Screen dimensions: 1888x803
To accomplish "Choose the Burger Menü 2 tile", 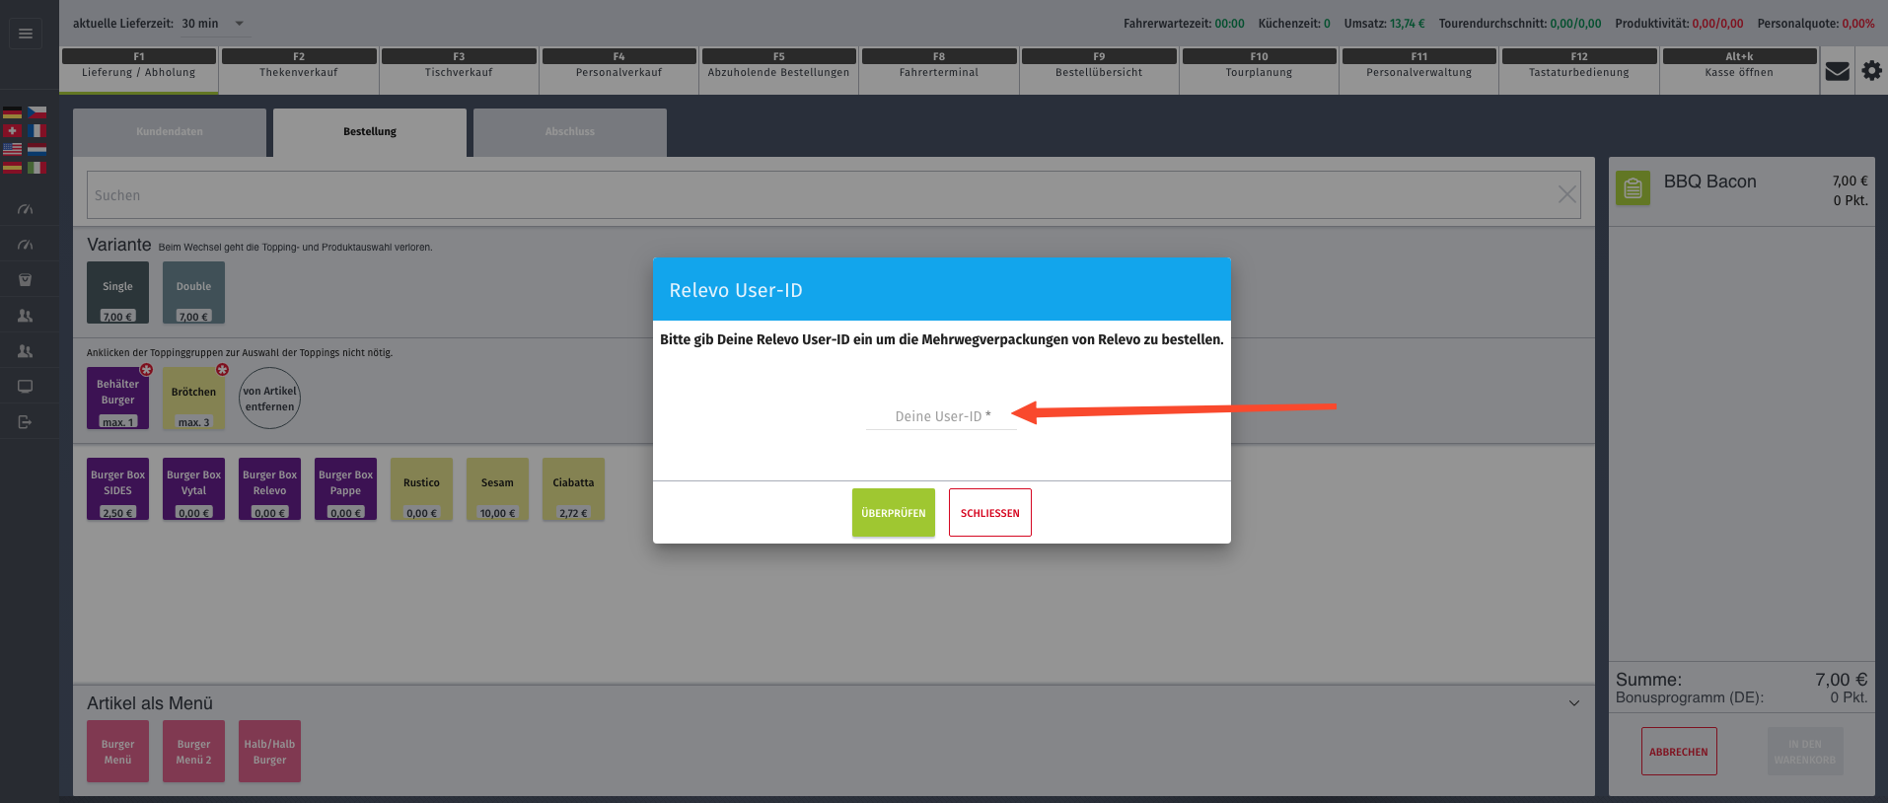I will pyautogui.click(x=193, y=752).
